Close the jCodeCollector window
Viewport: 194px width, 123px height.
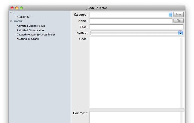click(x=12, y=8)
